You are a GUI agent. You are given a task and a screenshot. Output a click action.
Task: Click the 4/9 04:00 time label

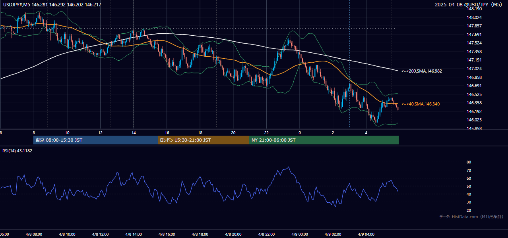pyautogui.click(x=366, y=234)
